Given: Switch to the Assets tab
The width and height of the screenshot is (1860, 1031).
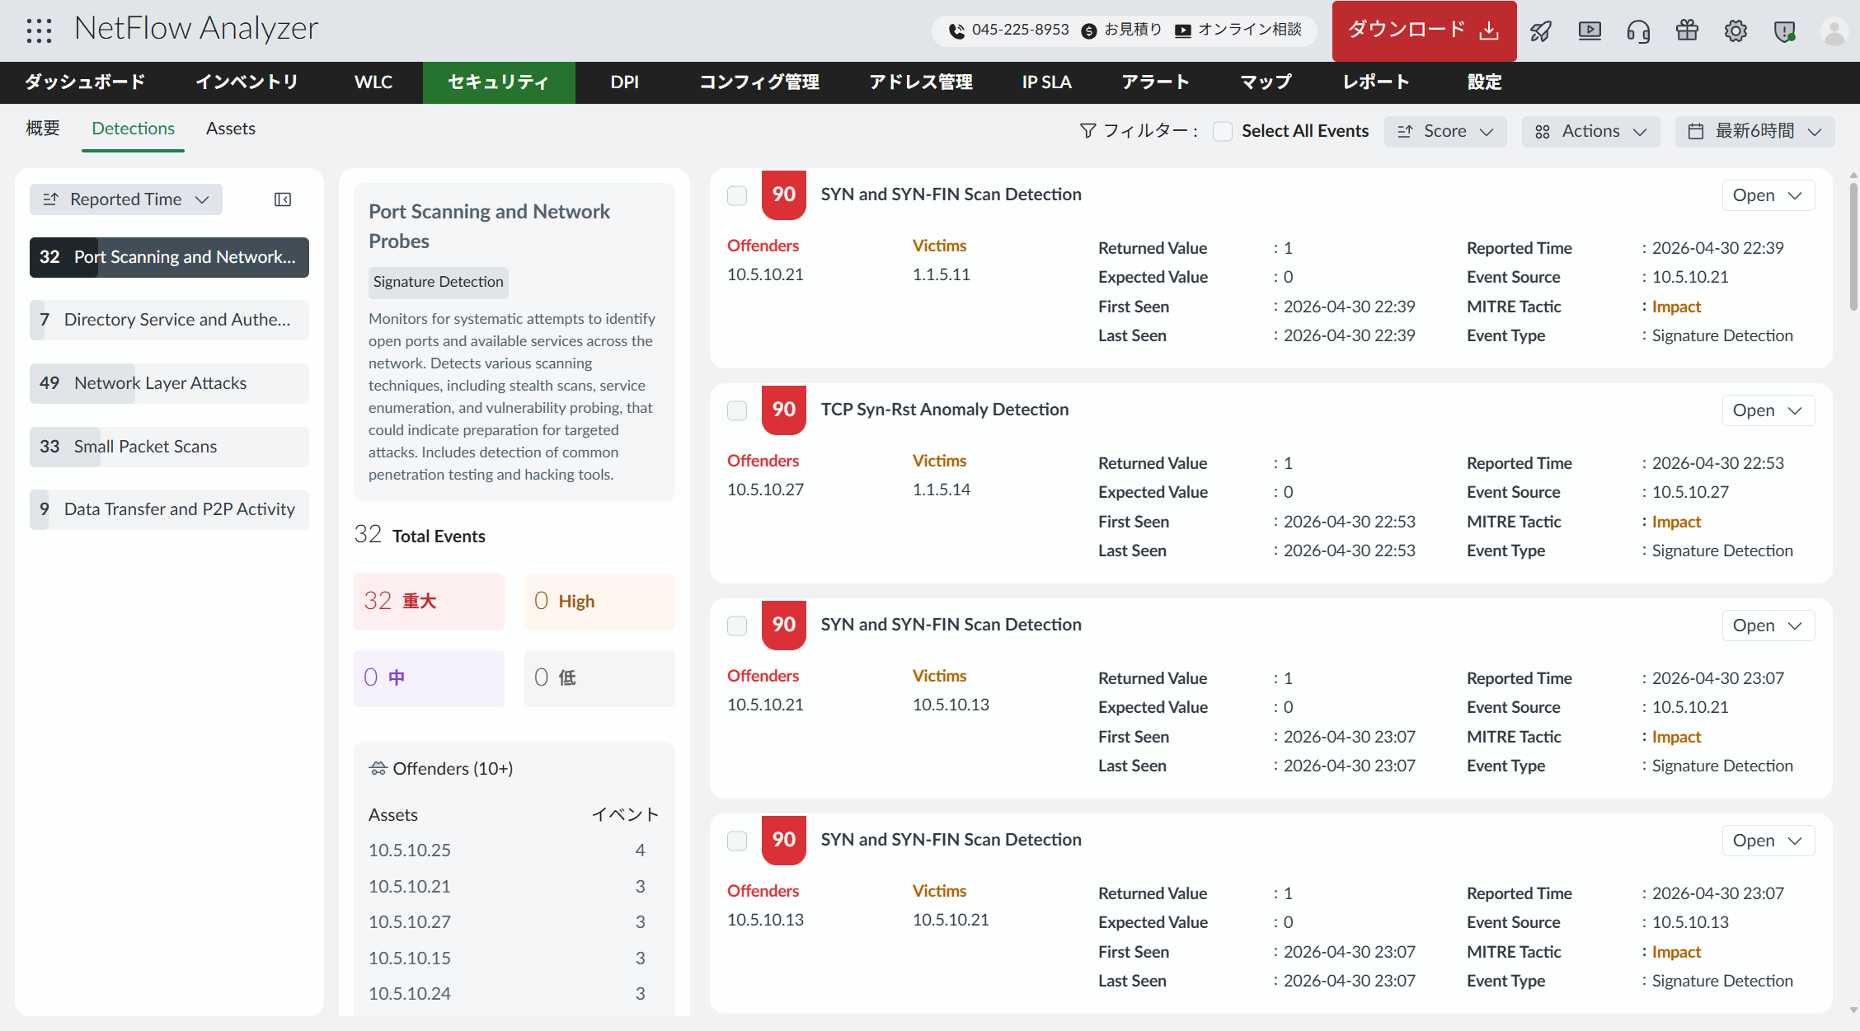Looking at the screenshot, I should coord(231,129).
